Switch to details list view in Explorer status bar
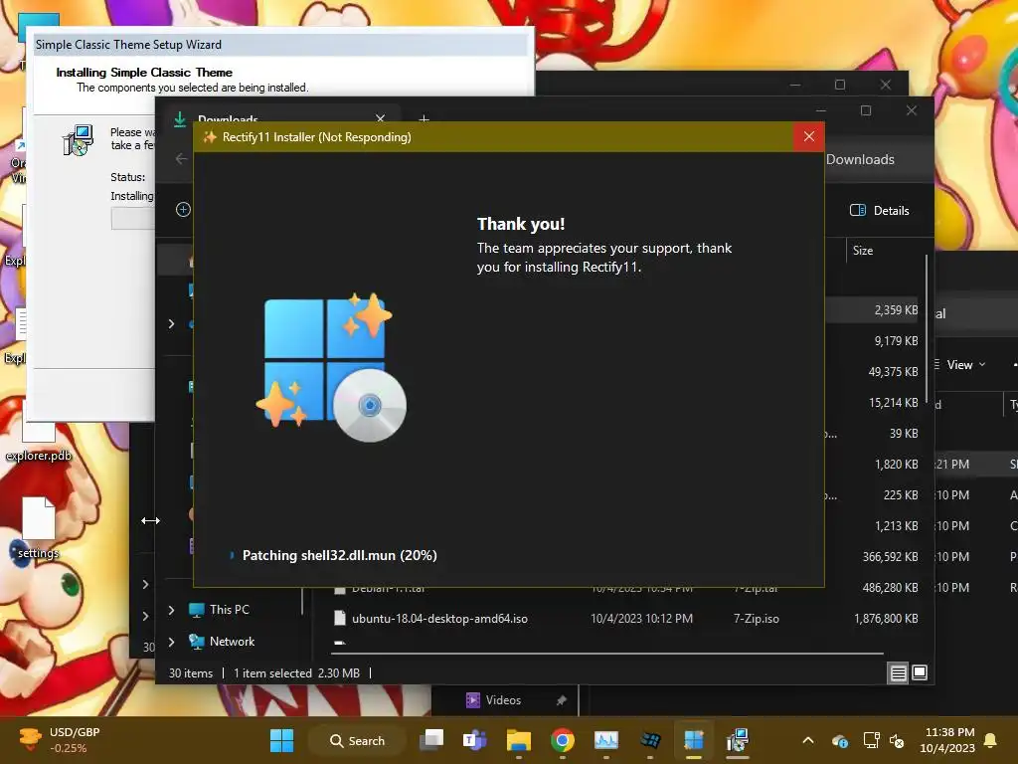Image resolution: width=1018 pixels, height=764 pixels. tap(898, 673)
